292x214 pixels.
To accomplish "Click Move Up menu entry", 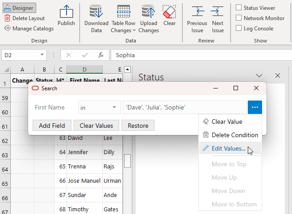I will [x=230, y=177].
